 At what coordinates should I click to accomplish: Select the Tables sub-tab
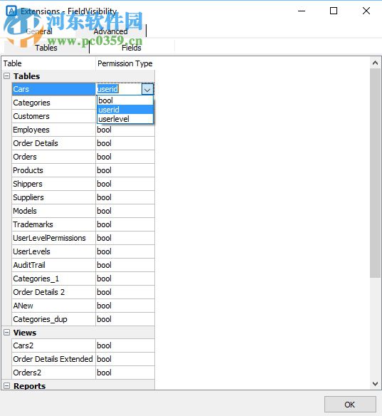(46, 48)
